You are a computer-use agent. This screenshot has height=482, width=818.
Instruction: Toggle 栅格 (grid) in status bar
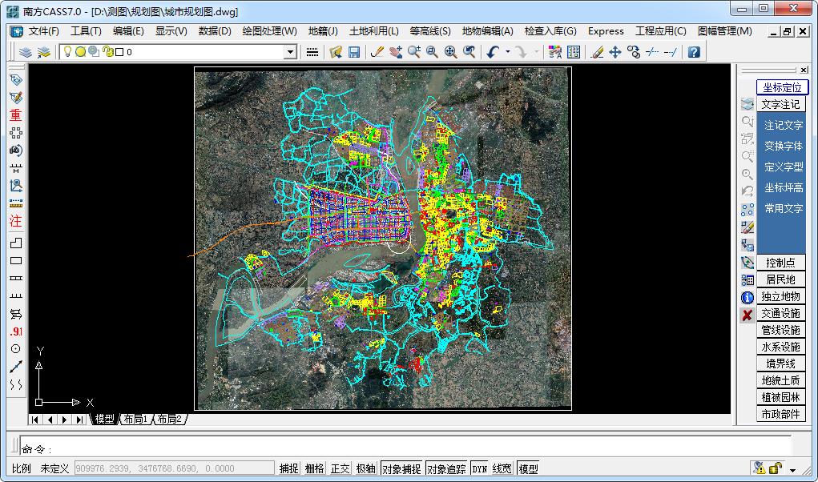click(315, 468)
